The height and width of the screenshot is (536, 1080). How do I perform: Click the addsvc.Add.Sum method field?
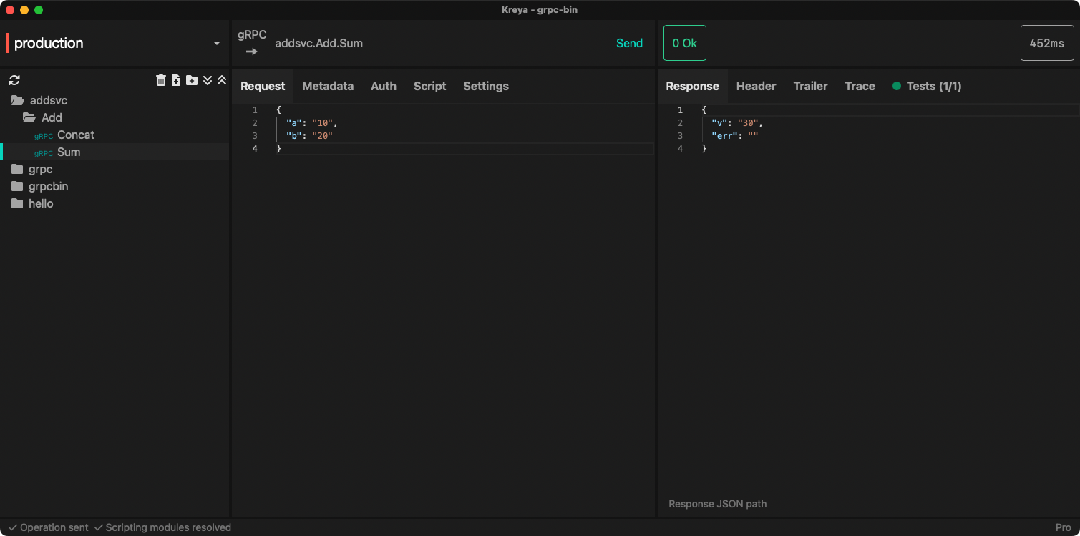point(319,43)
